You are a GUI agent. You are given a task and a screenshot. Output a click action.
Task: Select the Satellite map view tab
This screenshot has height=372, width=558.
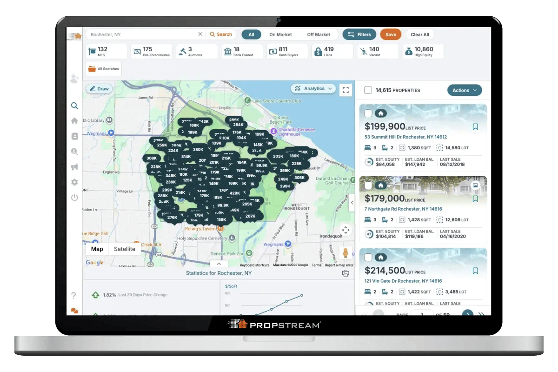(124, 249)
